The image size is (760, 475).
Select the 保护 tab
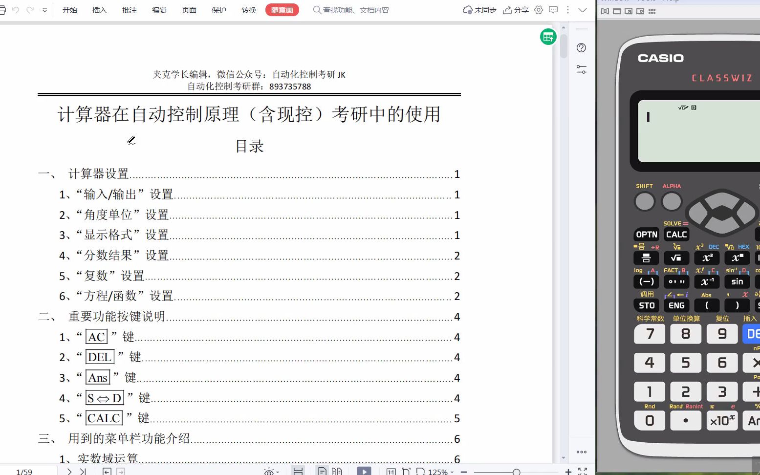coord(219,10)
